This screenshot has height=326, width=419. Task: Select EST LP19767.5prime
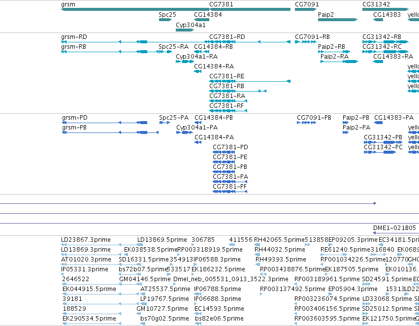point(164,299)
